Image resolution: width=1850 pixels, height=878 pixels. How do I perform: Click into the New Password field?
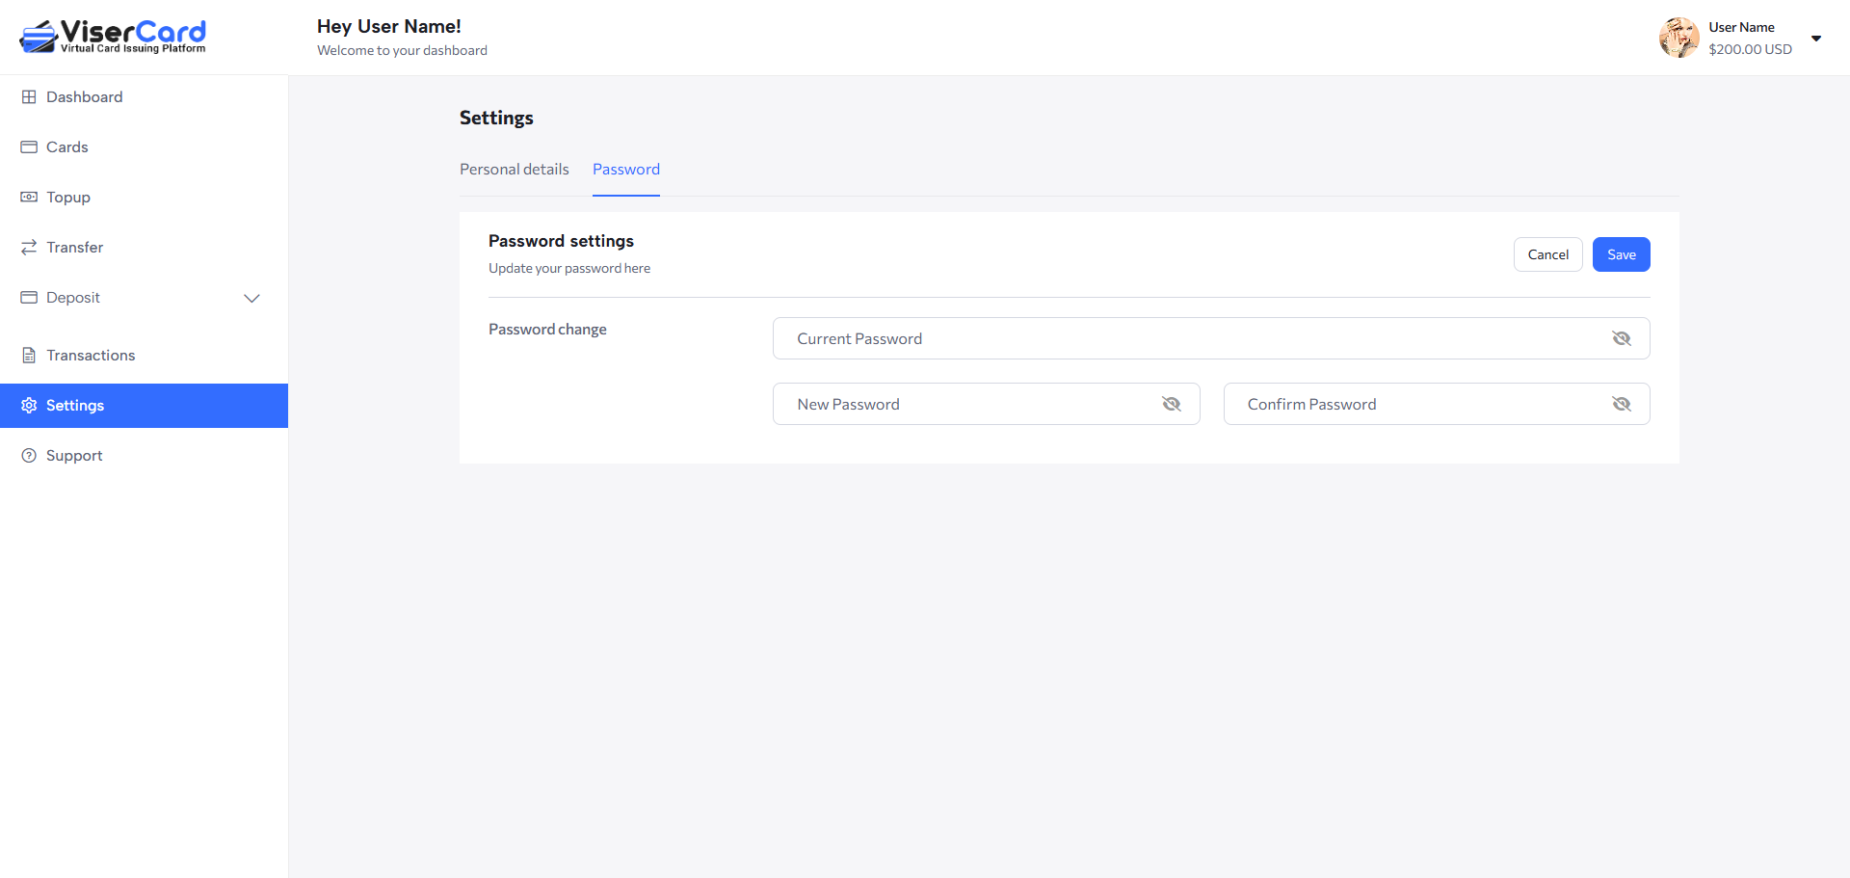[x=964, y=404]
